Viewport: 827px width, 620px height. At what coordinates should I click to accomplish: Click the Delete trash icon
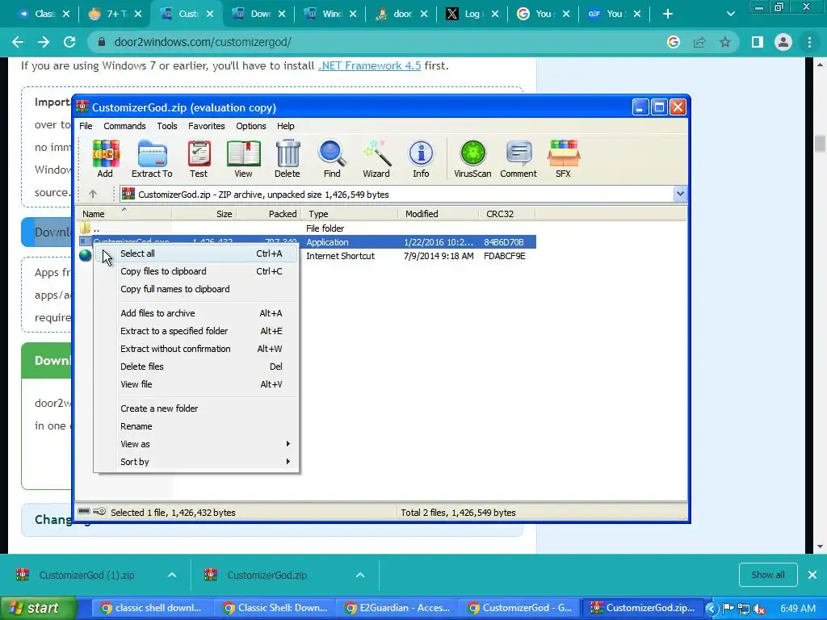coord(288,159)
